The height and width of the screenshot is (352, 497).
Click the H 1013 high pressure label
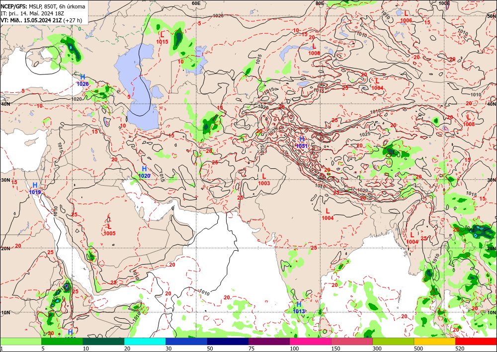299,307
